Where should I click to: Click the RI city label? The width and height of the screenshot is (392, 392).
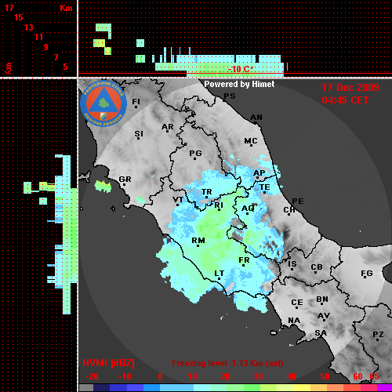tap(219, 205)
